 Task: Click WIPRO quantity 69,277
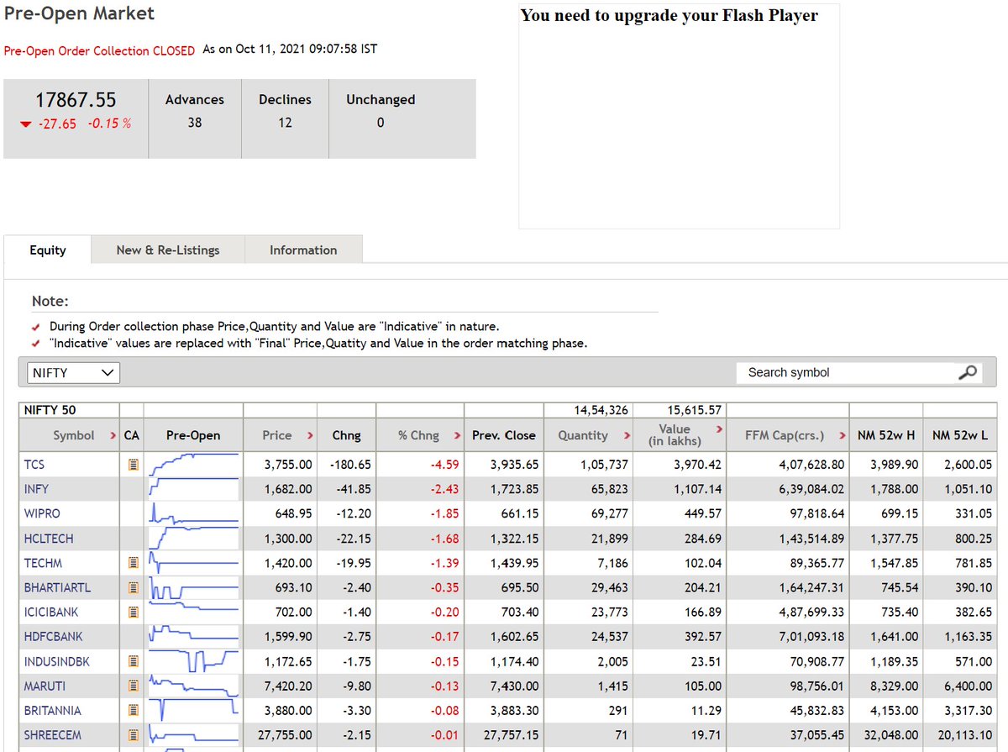click(609, 513)
